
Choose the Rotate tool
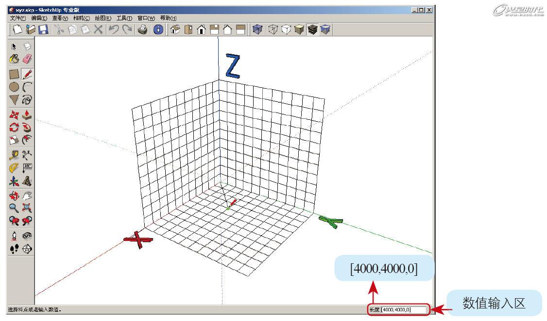[x=14, y=127]
